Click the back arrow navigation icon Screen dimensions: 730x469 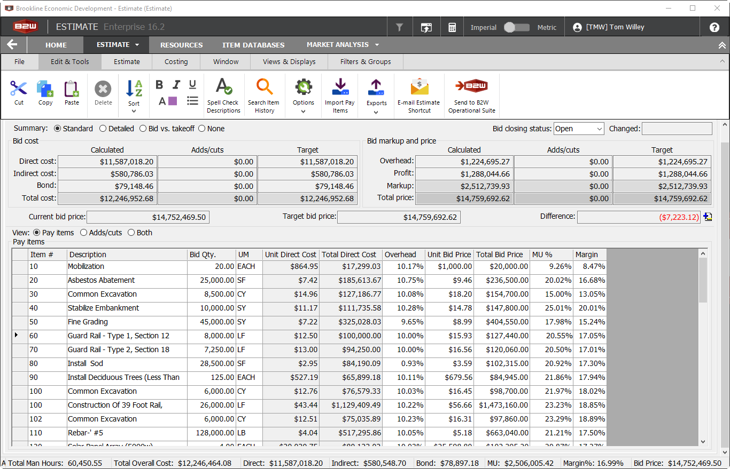(12, 45)
